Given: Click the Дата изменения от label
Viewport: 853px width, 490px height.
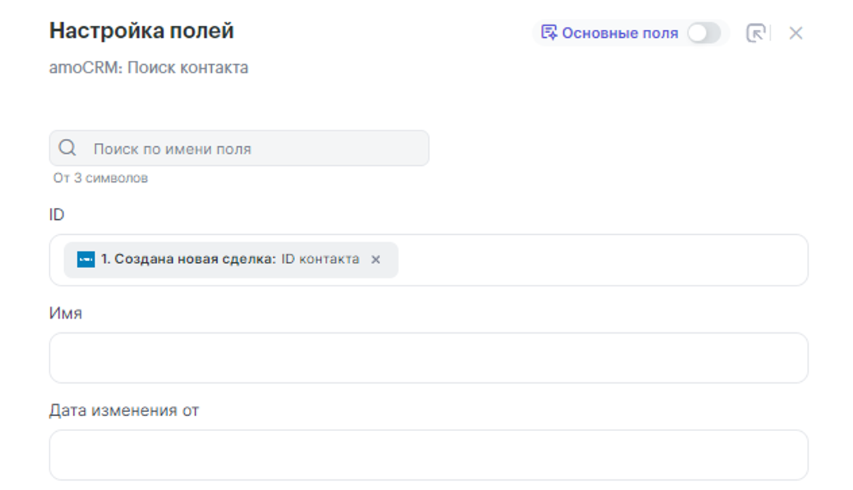Looking at the screenshot, I should [124, 411].
